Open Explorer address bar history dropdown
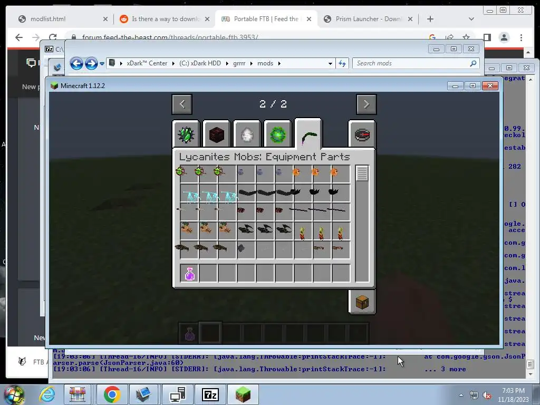Image resolution: width=540 pixels, height=405 pixels. [330, 63]
